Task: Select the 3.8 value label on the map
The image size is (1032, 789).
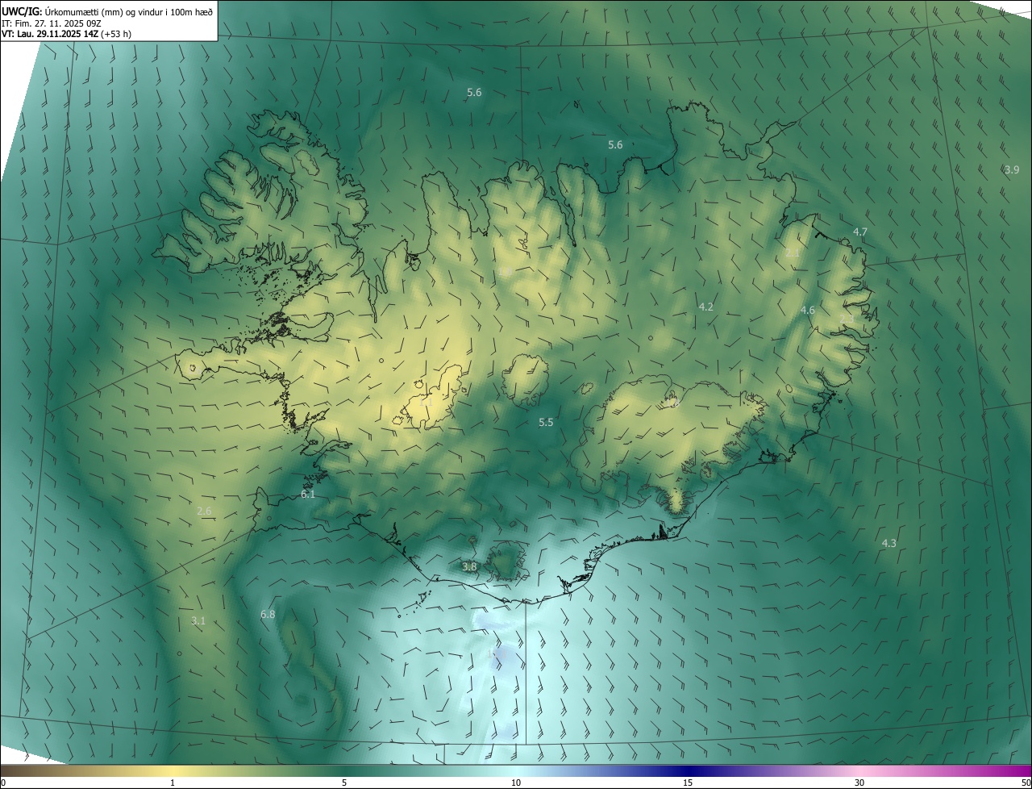Action: [x=470, y=567]
